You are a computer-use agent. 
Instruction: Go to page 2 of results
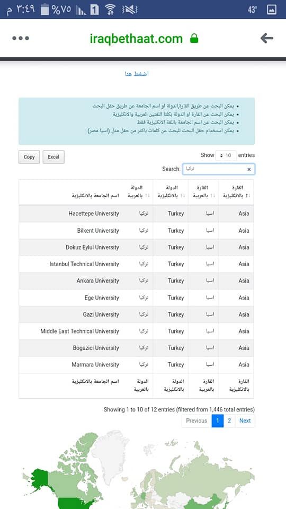click(229, 420)
